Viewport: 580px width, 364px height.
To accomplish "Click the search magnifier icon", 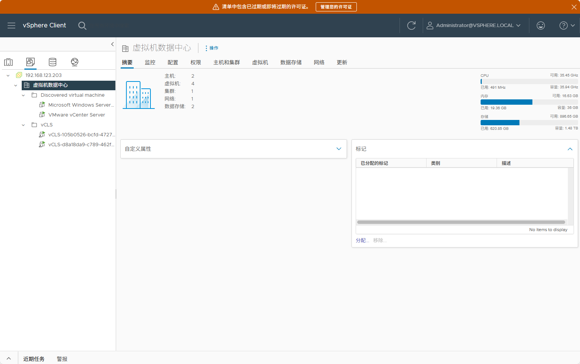I will click(x=82, y=26).
